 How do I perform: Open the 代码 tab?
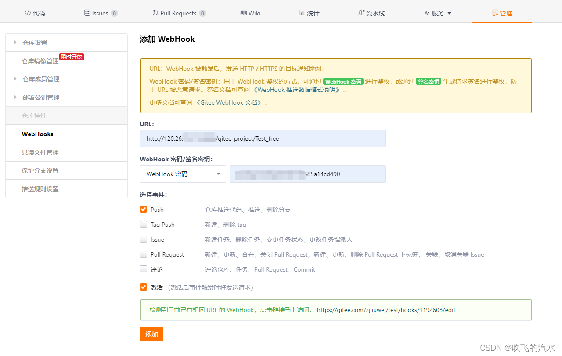click(35, 13)
